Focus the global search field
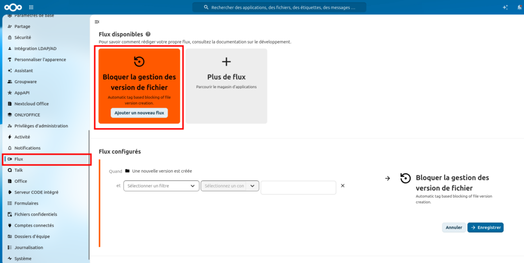The width and height of the screenshot is (524, 263). click(279, 7)
